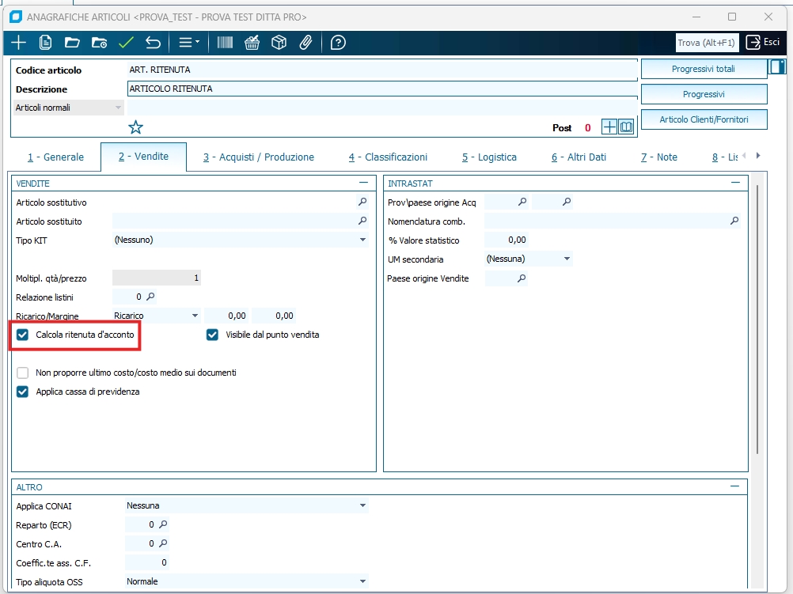The height and width of the screenshot is (594, 793).
Task: Open attachments with the paperclip icon
Action: coord(305,43)
